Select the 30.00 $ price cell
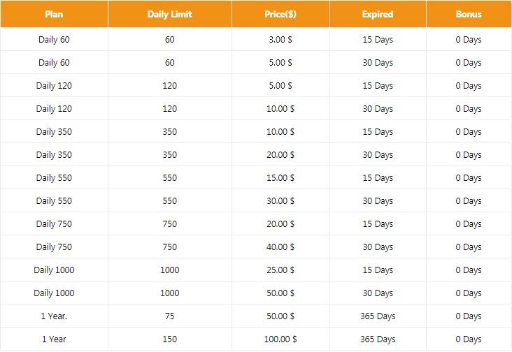 click(x=280, y=201)
